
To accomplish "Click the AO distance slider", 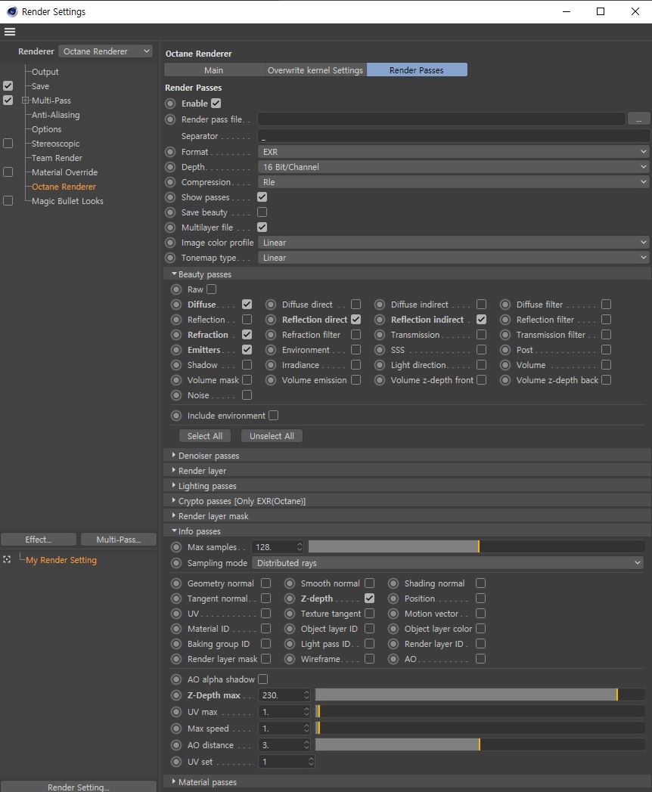I will tap(480, 744).
